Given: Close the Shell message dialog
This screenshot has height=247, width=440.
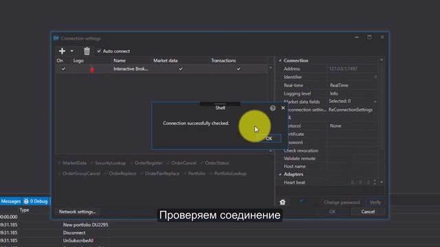Looking at the screenshot, I should 283,108.
